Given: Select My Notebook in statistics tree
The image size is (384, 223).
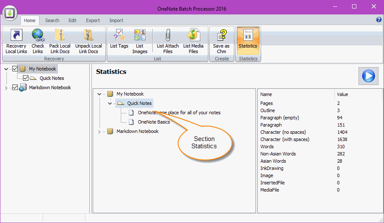Looking at the screenshot, I should 130,94.
